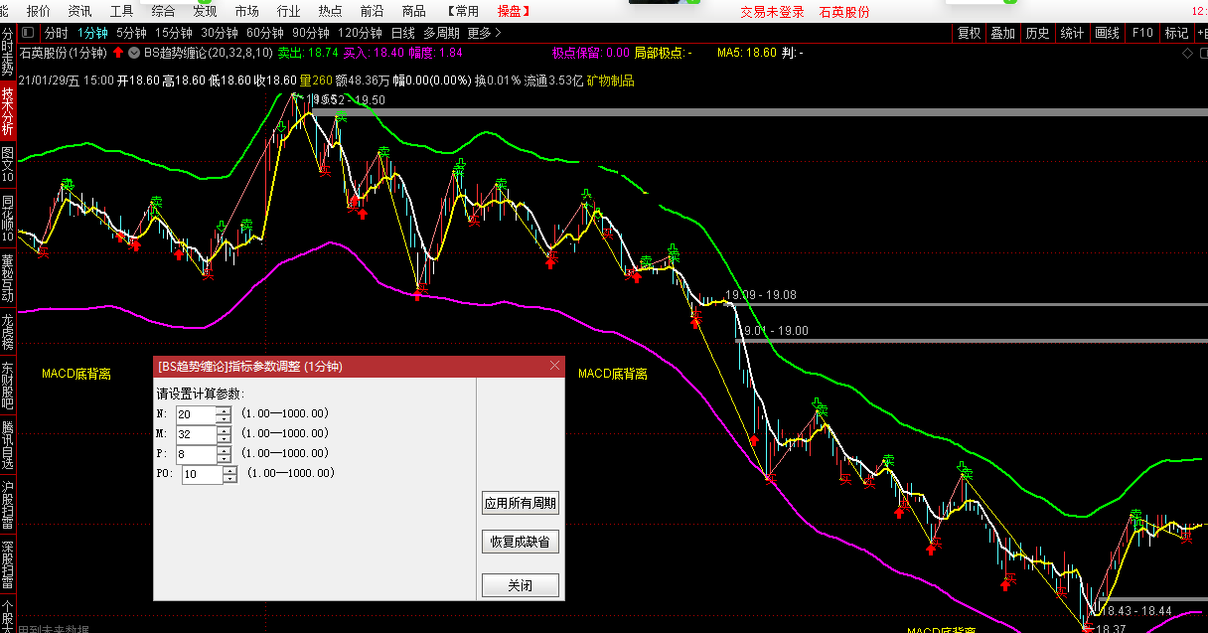Screen dimensions: 1208x633
Task: Click the 复权 toolbar button
Action: (970, 33)
